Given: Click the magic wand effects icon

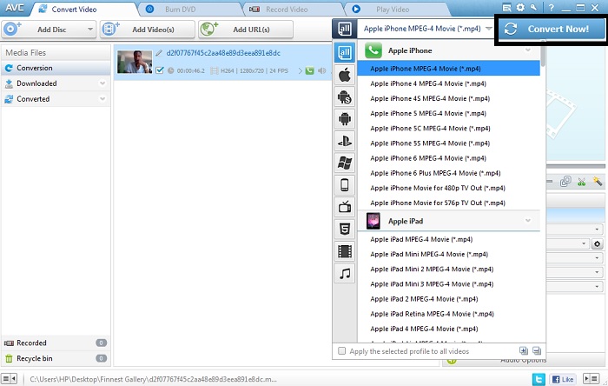Looking at the screenshot, I should [x=598, y=181].
